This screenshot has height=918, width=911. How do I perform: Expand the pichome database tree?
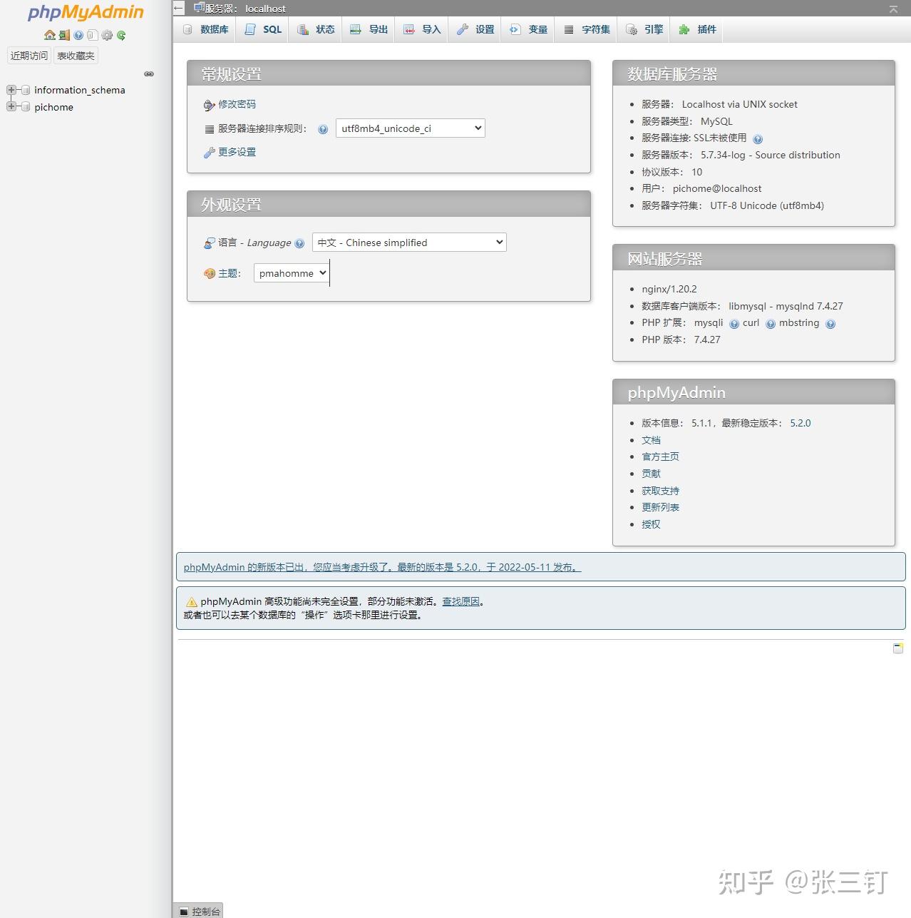coord(11,106)
